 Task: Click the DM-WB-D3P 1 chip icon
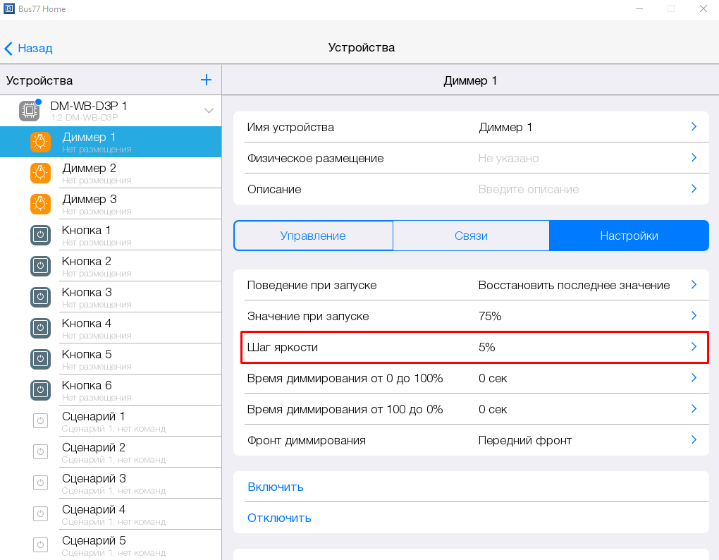29,111
